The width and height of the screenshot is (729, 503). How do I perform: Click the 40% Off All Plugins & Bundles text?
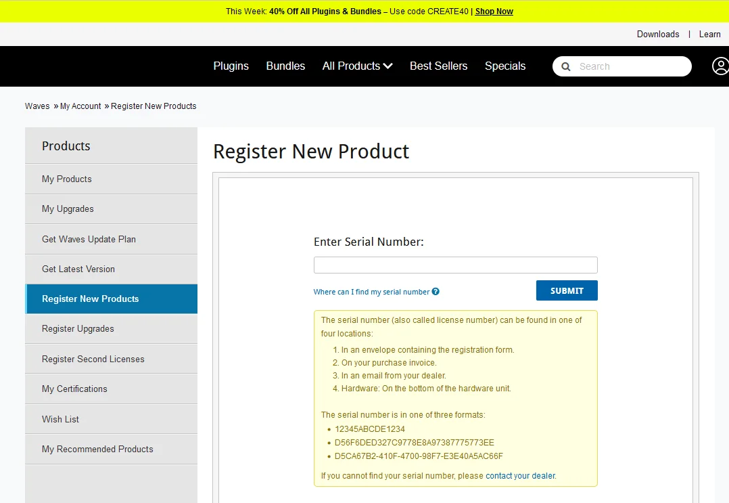[x=325, y=11]
